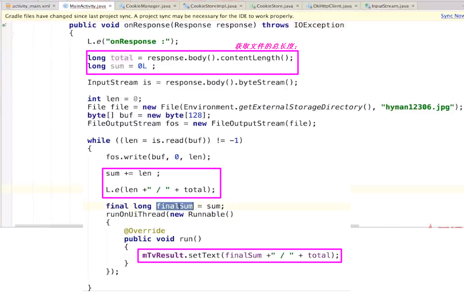Screen dimensions: 464x293
Task: Open the OkHttpClient.java tab
Action: click(x=332, y=6)
